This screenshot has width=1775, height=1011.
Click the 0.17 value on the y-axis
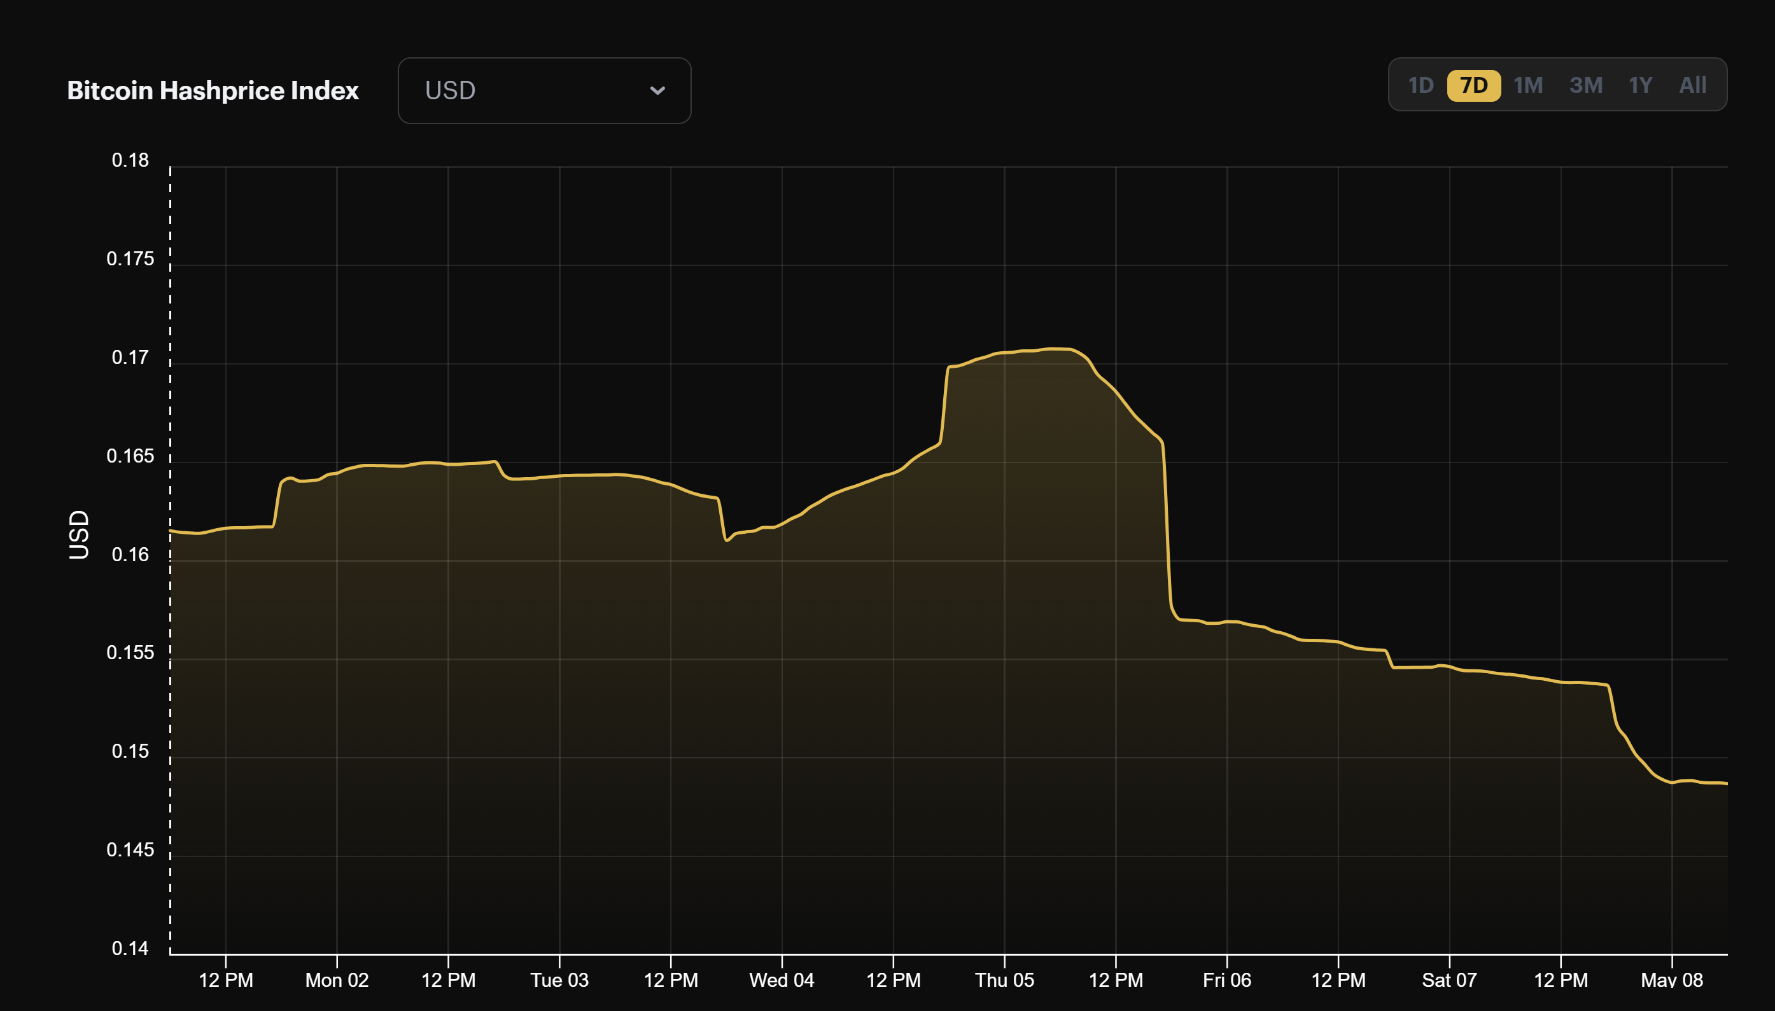(x=130, y=358)
